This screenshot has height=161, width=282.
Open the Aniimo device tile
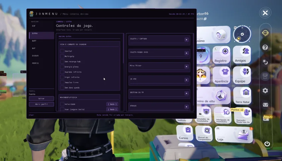pos(214,35)
